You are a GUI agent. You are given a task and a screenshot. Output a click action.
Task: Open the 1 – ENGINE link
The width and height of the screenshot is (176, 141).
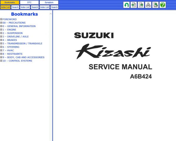tap(9, 30)
